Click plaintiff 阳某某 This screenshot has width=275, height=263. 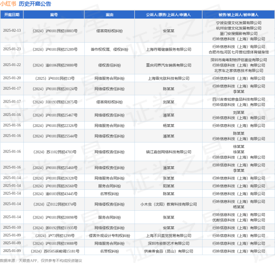point(169,186)
